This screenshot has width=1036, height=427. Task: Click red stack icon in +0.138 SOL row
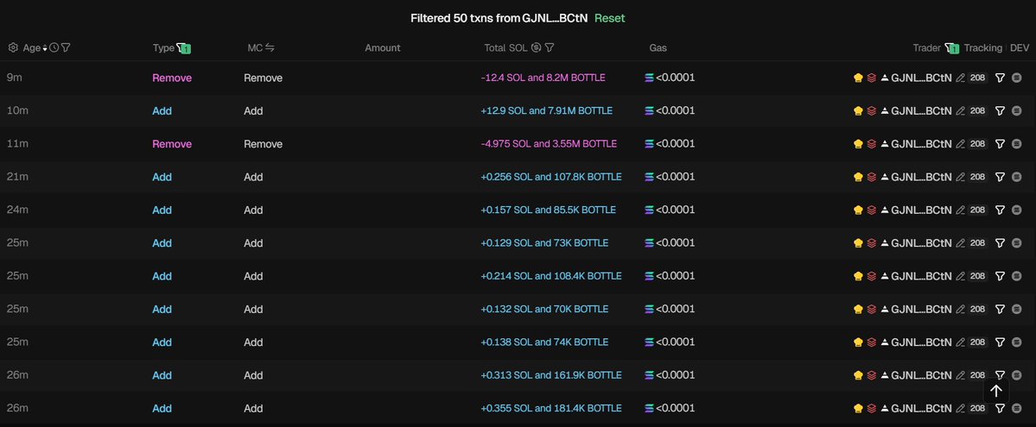(x=872, y=342)
